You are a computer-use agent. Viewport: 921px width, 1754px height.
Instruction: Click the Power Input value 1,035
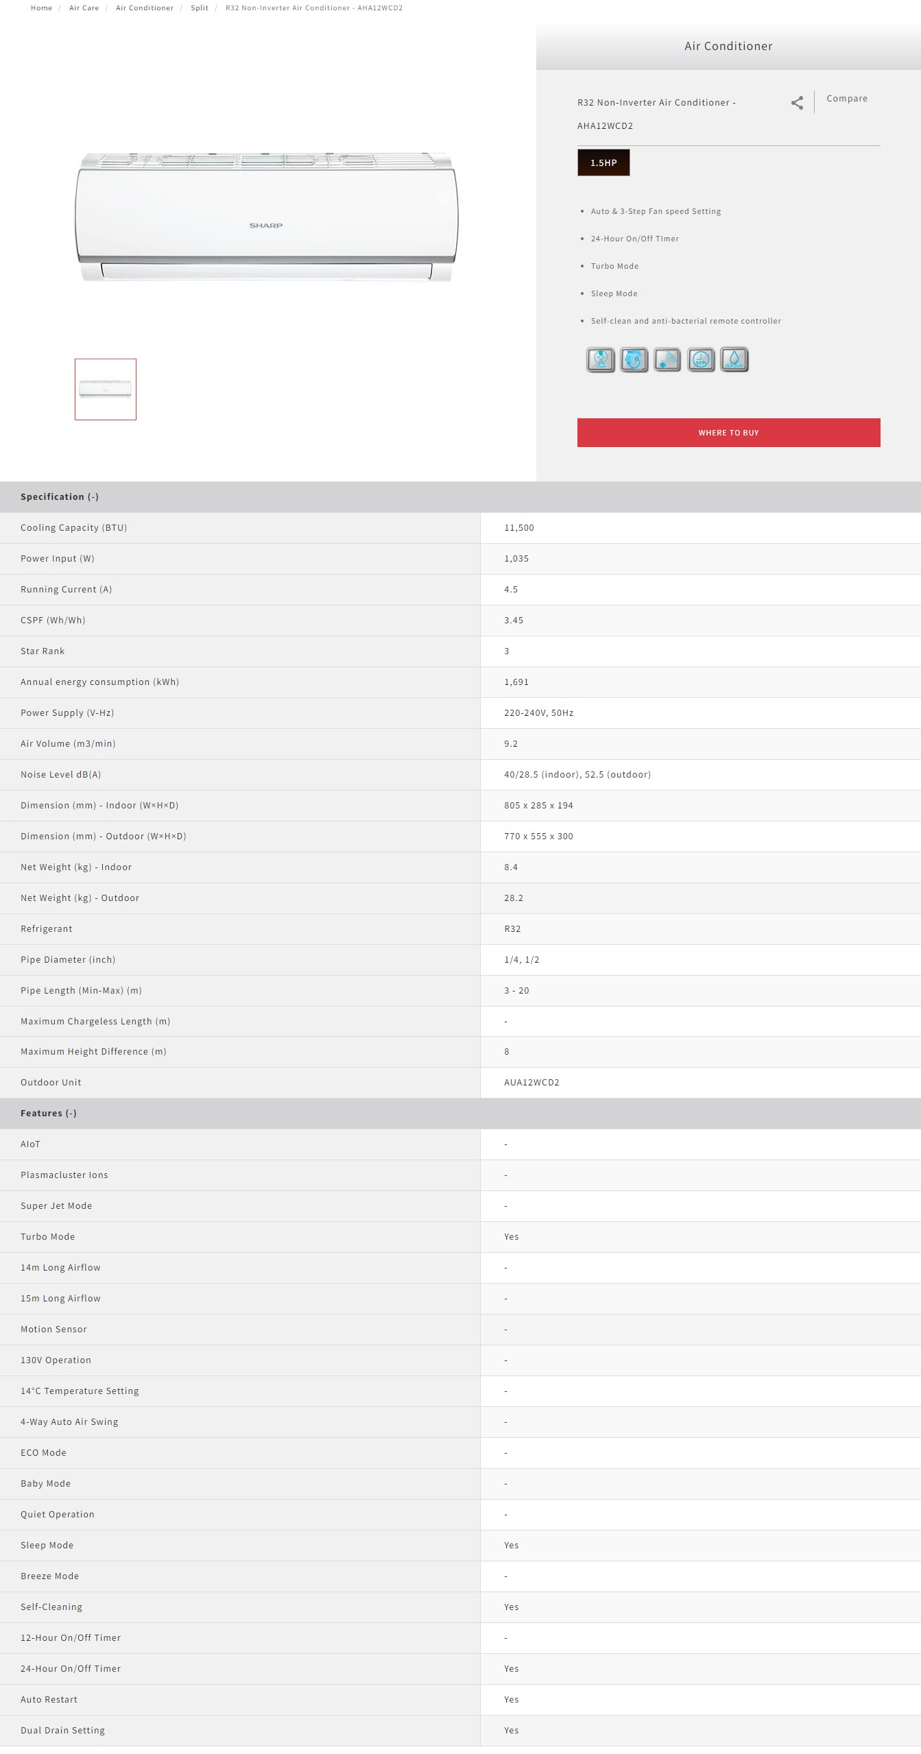pyautogui.click(x=516, y=559)
